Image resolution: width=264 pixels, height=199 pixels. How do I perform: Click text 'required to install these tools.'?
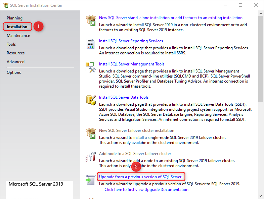click(x=125, y=86)
